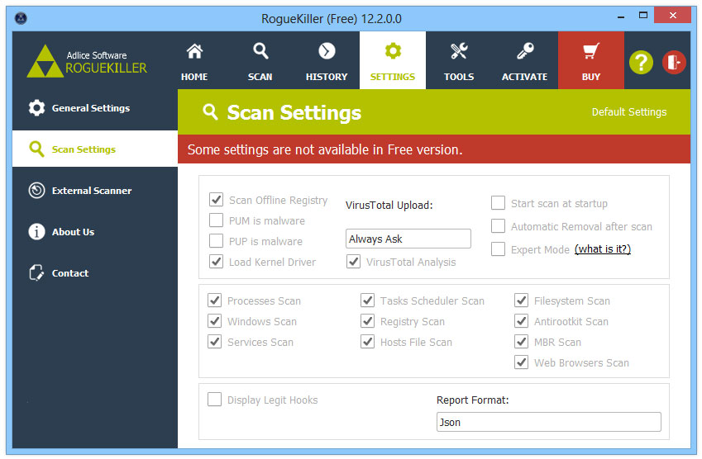The width and height of the screenshot is (702, 459).
Task: Click the title bar app icon
Action: [x=21, y=18]
